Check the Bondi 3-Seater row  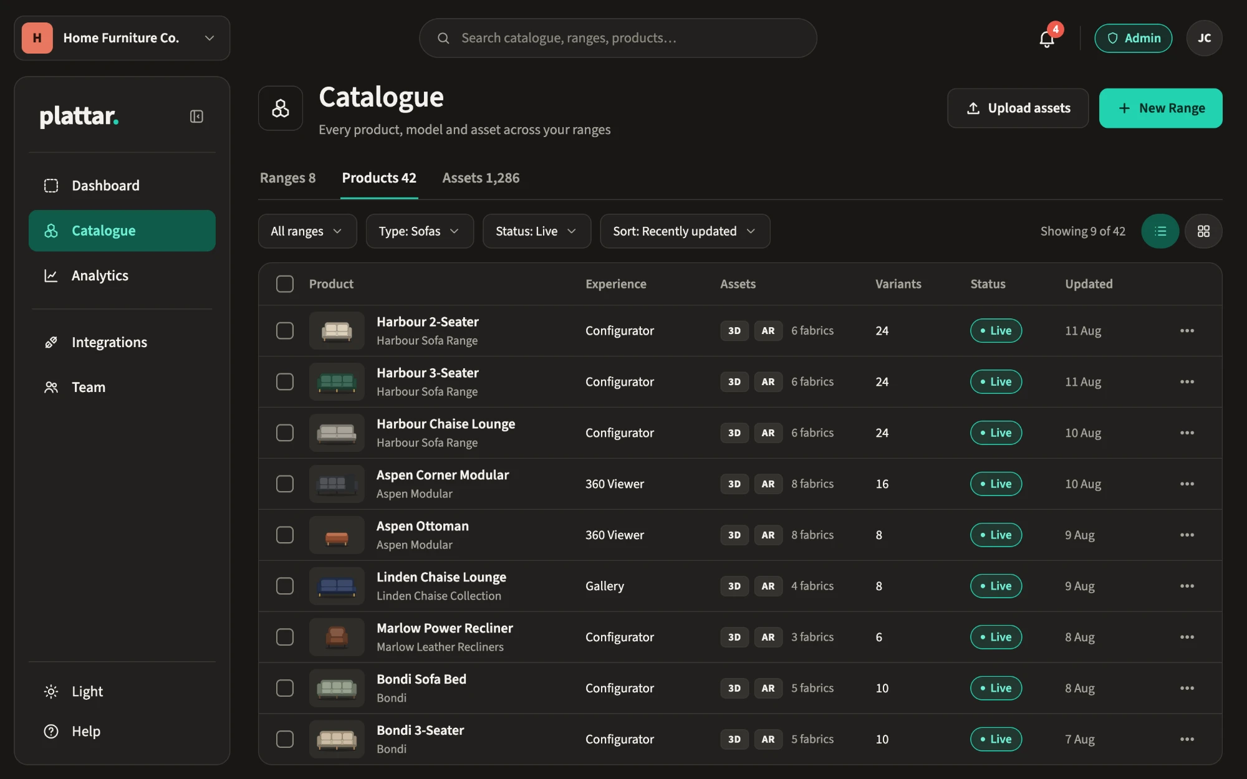[285, 740]
